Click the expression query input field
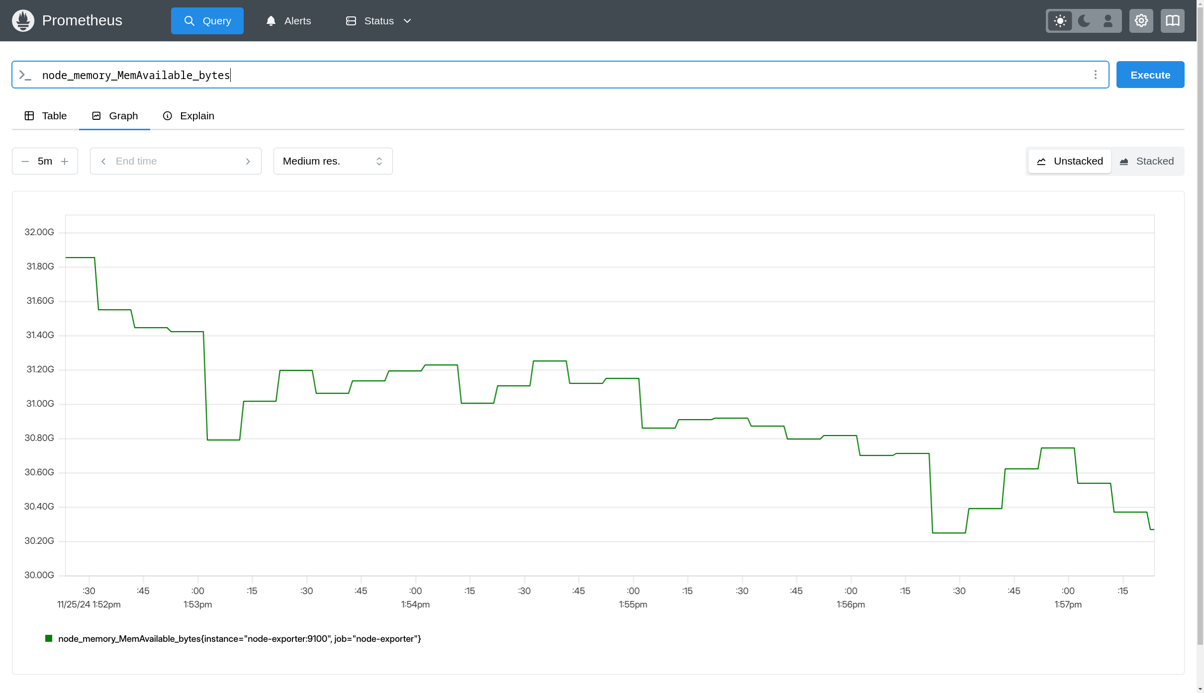This screenshot has width=1204, height=693. [x=560, y=75]
